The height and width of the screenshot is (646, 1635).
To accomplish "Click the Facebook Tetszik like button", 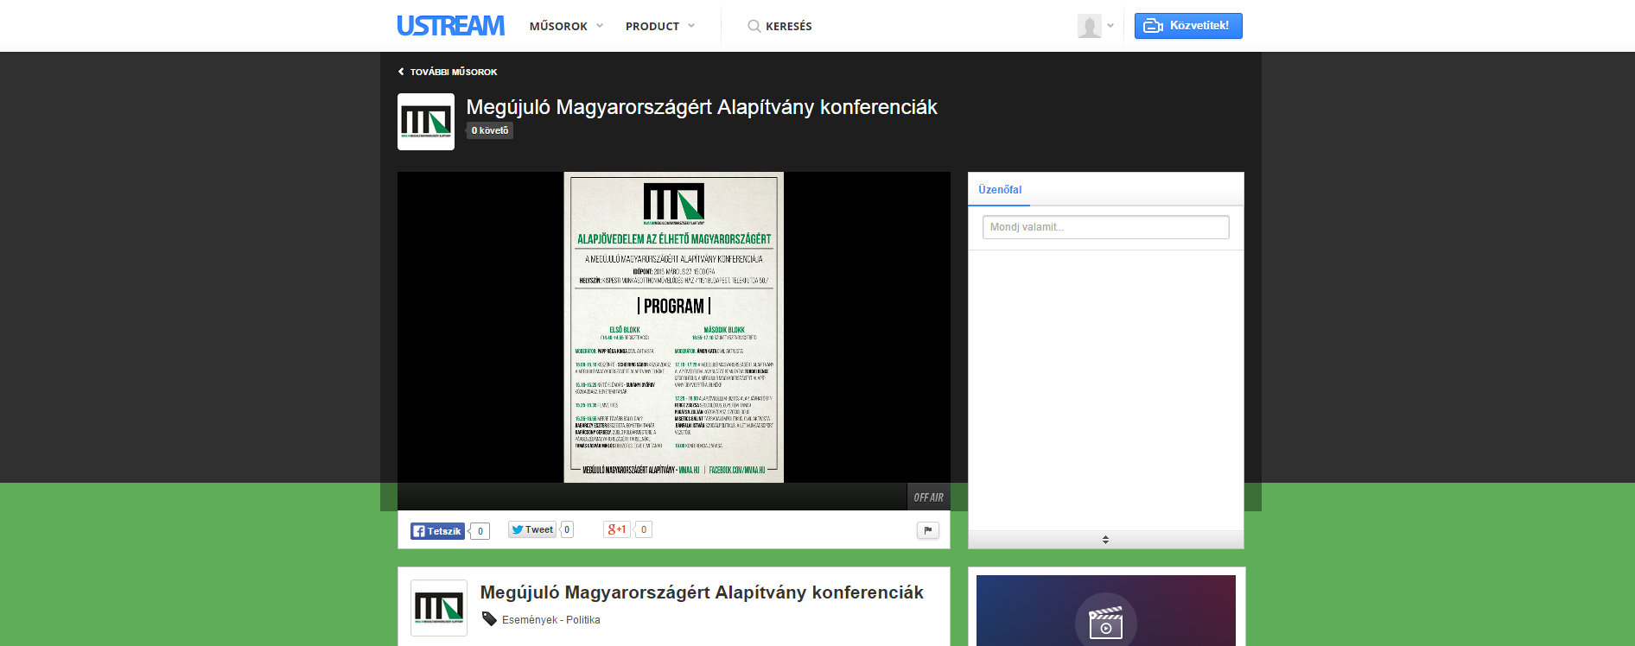I will pos(437,531).
